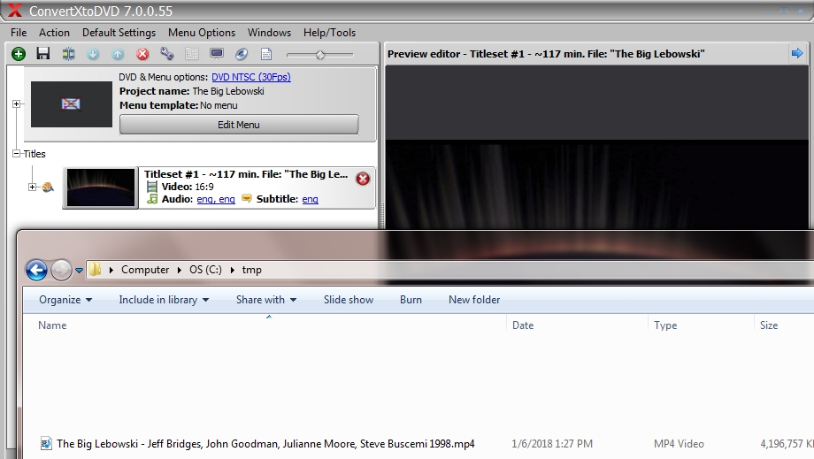Click the arrow between Computer and OS (C:)
Screen dimensions: 814x459
click(180, 270)
